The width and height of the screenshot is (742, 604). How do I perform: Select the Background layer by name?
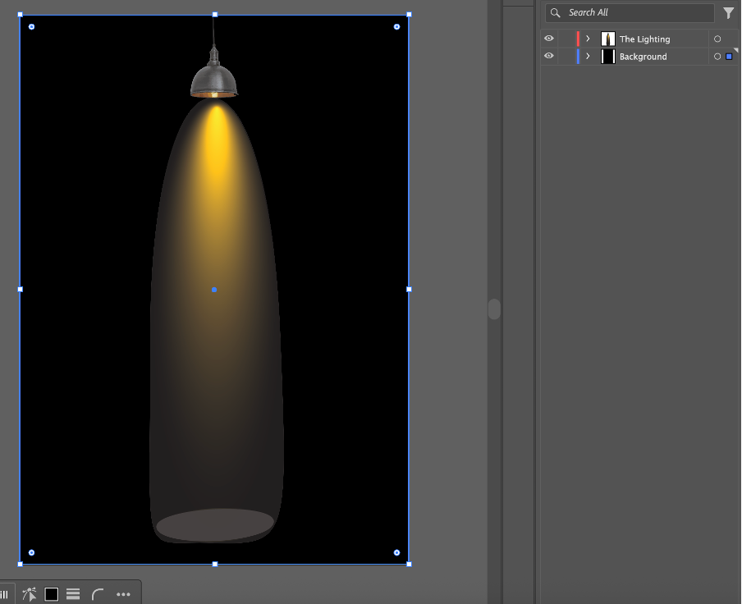pyautogui.click(x=643, y=57)
